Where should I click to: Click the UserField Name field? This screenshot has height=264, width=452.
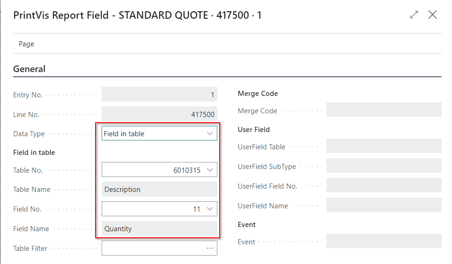click(x=384, y=205)
